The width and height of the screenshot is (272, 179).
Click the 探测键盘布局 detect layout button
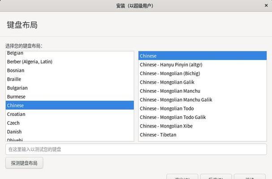(x=24, y=163)
